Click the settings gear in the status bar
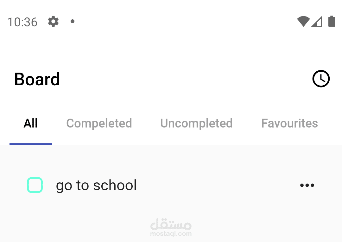This screenshot has height=242, width=342. [53, 22]
